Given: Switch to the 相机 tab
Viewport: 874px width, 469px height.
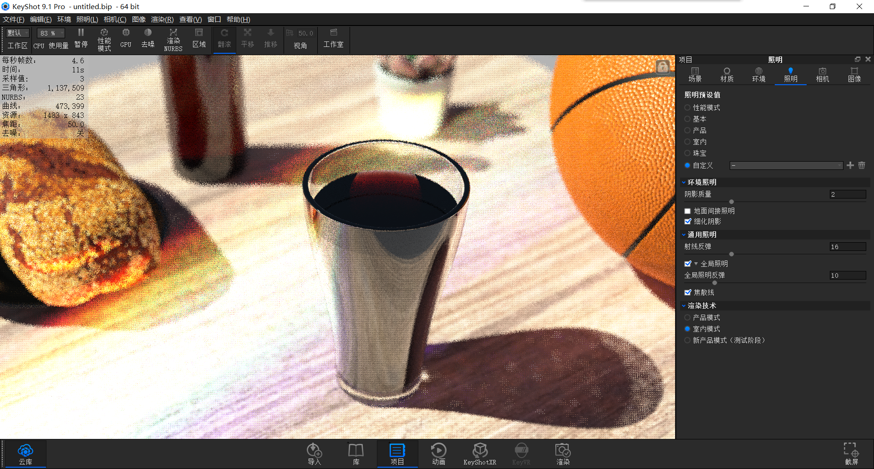Looking at the screenshot, I should click(x=822, y=74).
